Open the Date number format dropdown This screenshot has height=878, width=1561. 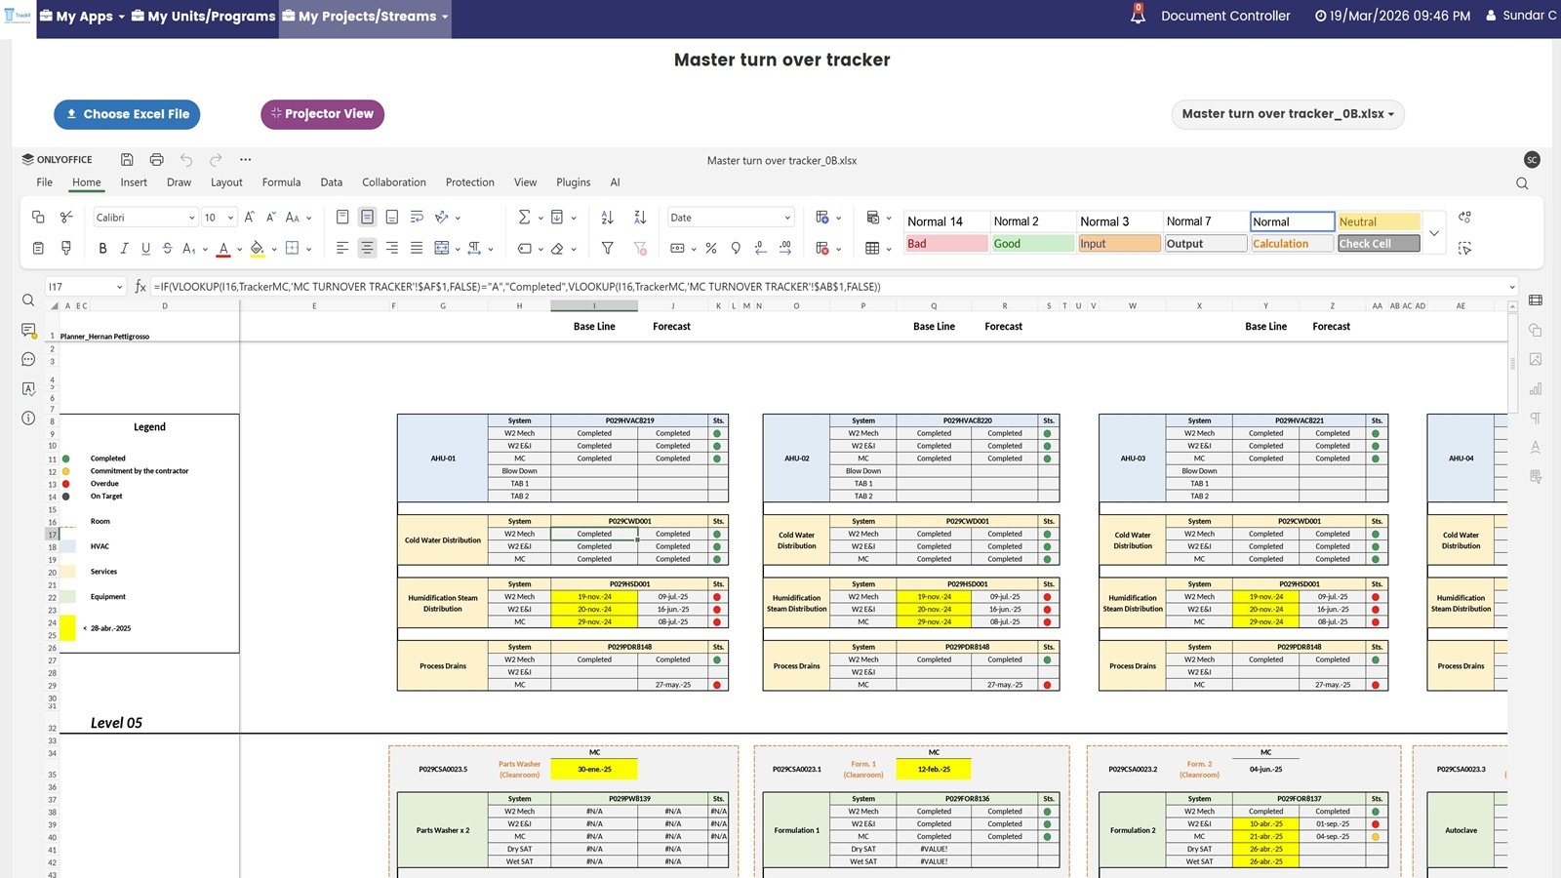click(x=730, y=218)
